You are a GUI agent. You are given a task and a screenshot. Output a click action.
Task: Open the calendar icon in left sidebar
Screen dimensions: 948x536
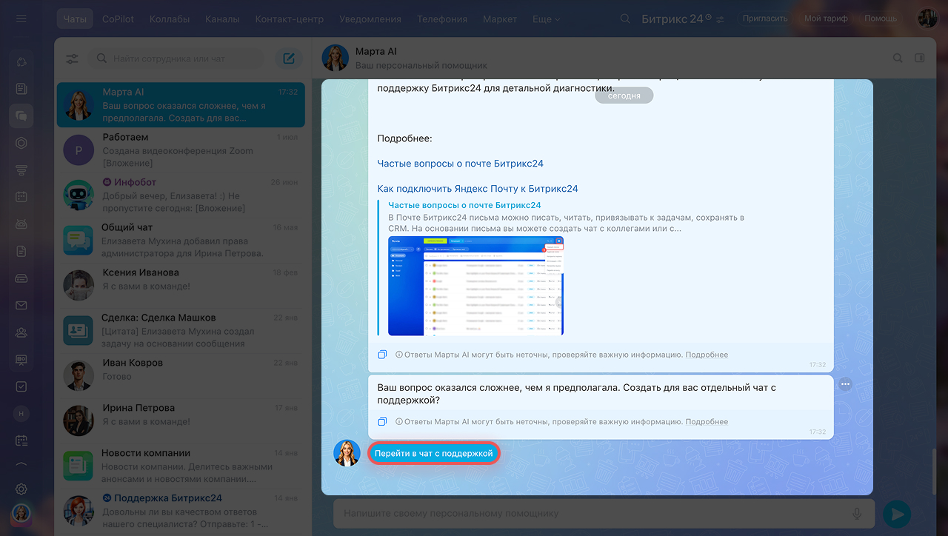(21, 197)
